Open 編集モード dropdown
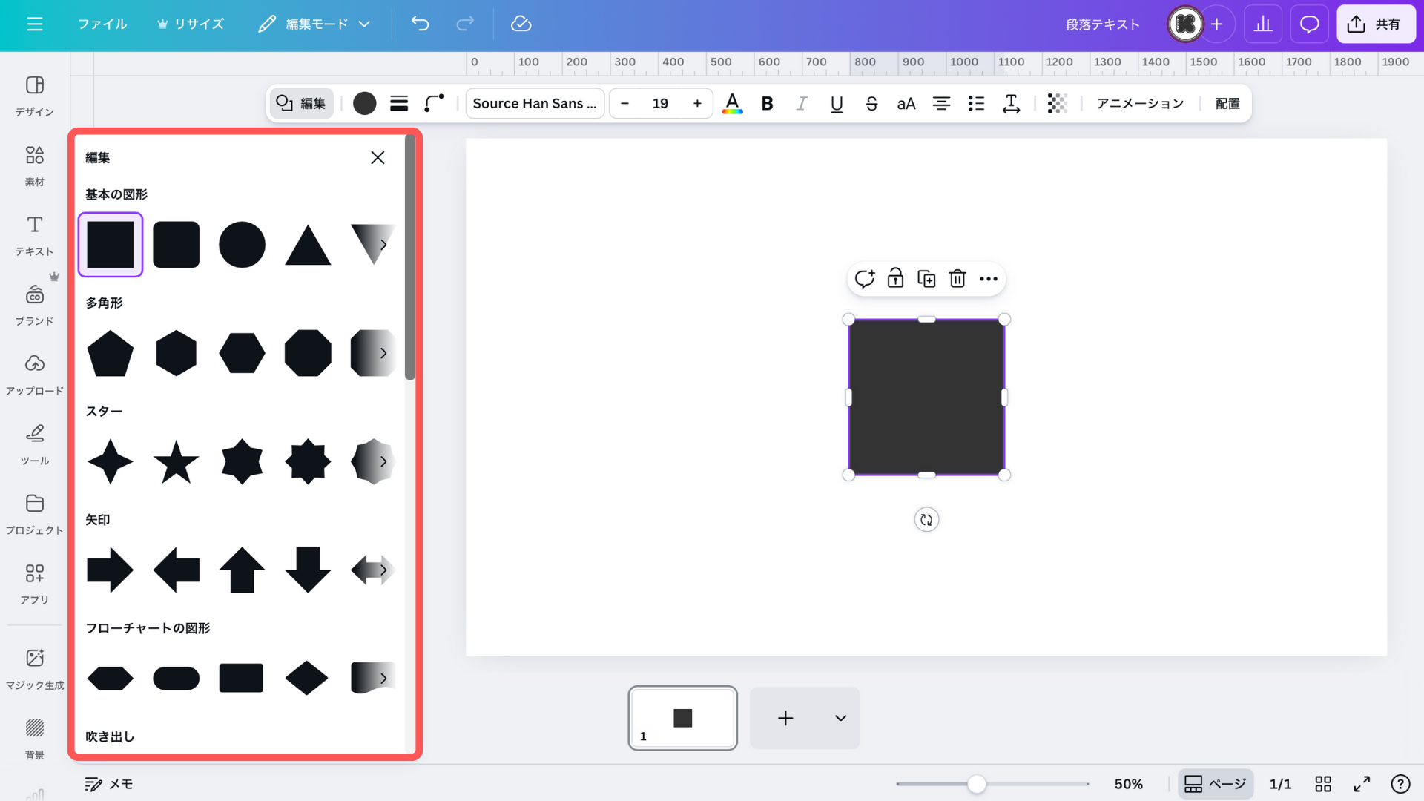This screenshot has height=801, width=1424. [x=314, y=24]
